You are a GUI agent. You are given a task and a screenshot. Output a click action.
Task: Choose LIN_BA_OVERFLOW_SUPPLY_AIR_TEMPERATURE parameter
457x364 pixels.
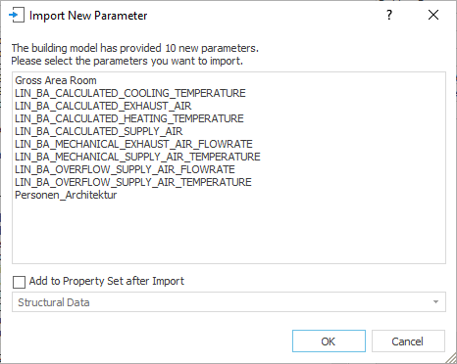coord(133,182)
